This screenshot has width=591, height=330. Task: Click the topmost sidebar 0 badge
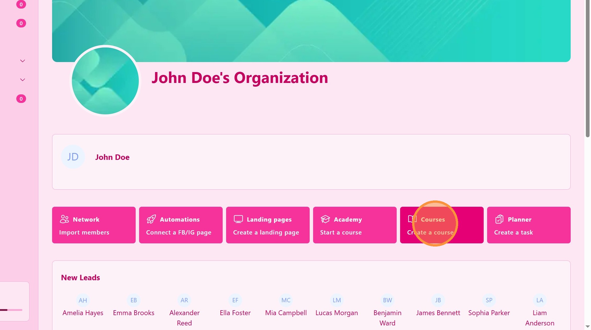click(x=21, y=5)
